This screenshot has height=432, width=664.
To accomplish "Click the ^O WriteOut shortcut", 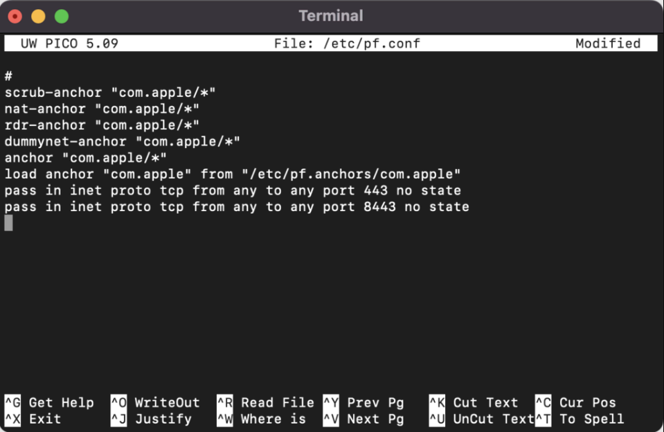I will [x=156, y=402].
